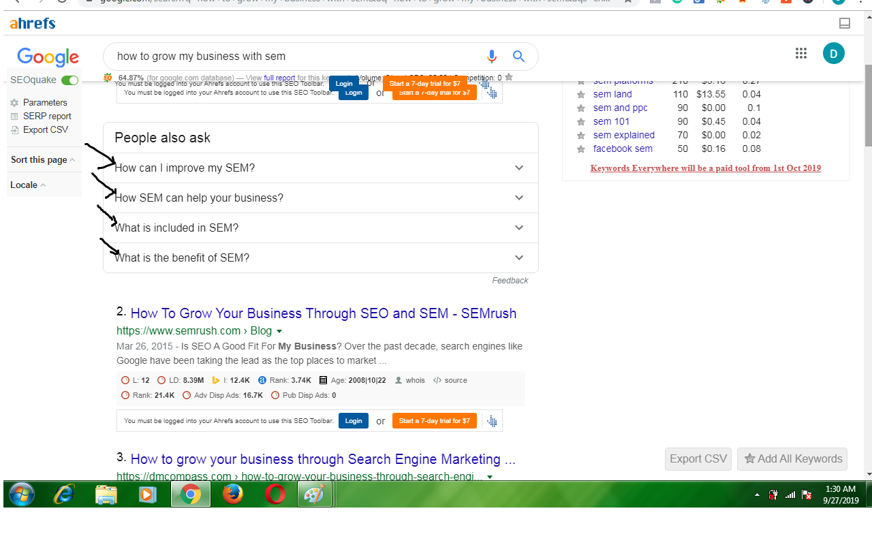
Task: Click the Export CSV sidebar icon
Action: (14, 130)
